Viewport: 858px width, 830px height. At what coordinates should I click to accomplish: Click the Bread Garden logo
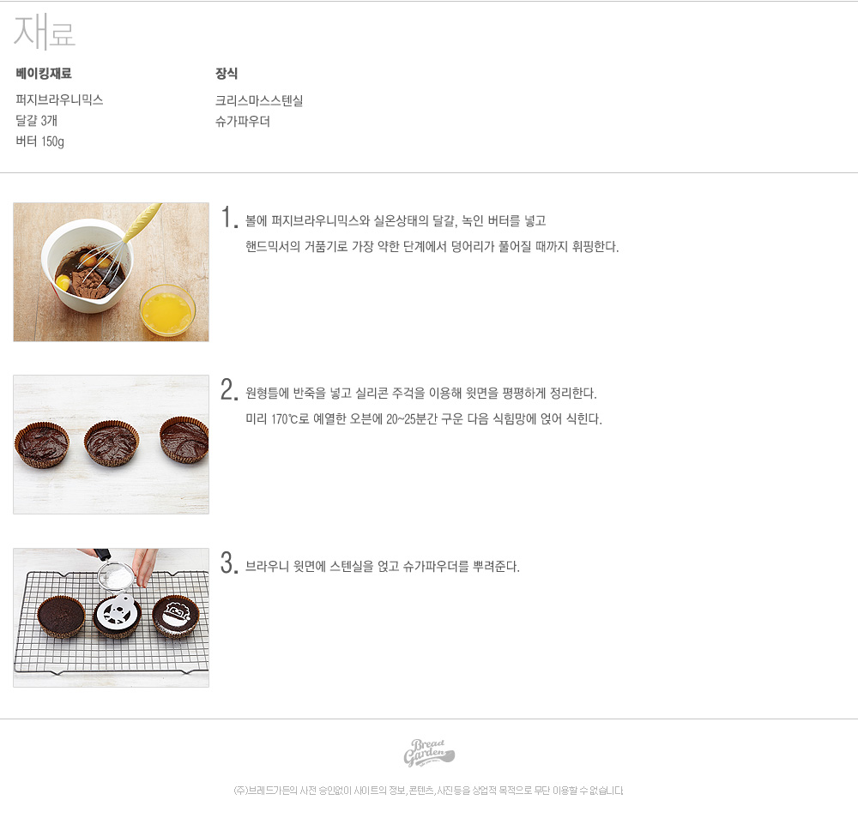(429, 753)
